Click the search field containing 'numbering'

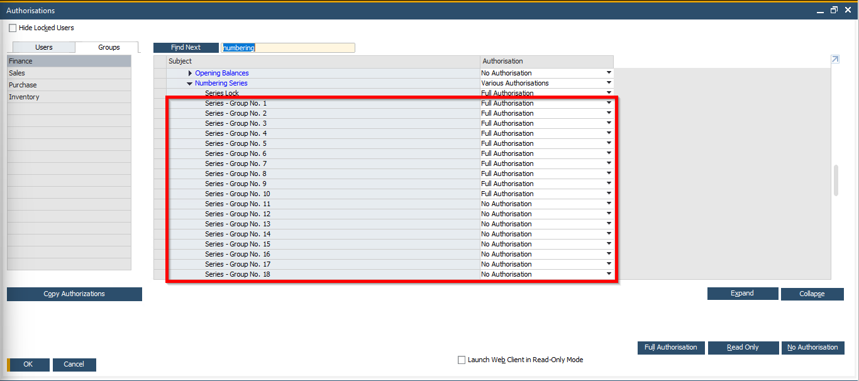(x=288, y=48)
